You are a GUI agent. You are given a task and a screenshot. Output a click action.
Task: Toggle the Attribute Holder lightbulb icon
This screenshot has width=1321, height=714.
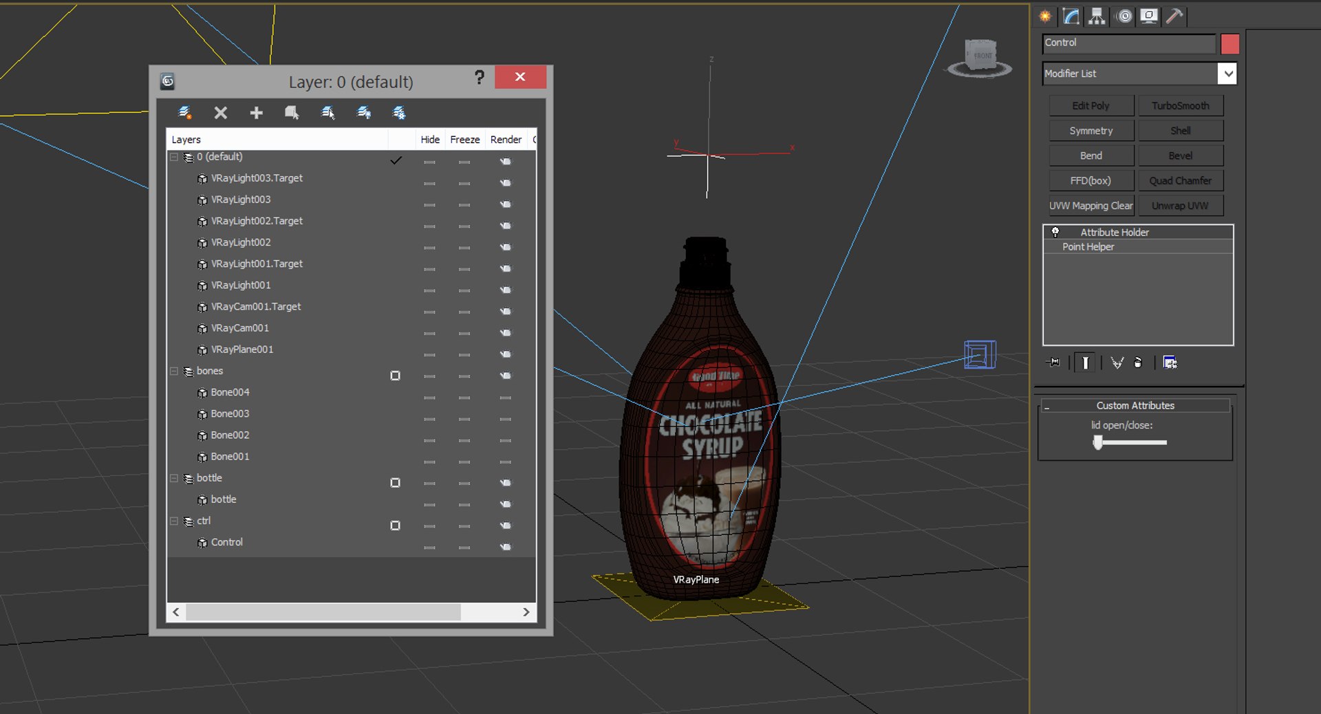coord(1055,232)
